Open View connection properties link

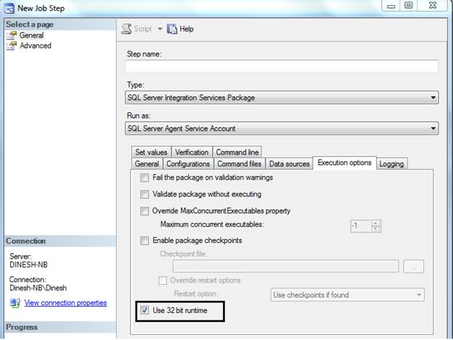coord(65,303)
